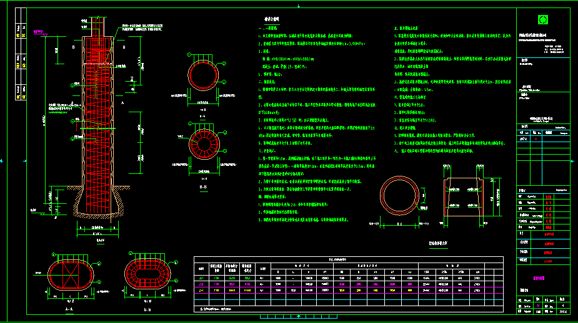578x323 pixels.
Task: Click the "B-B" label under circular section
Action: click(x=203, y=187)
